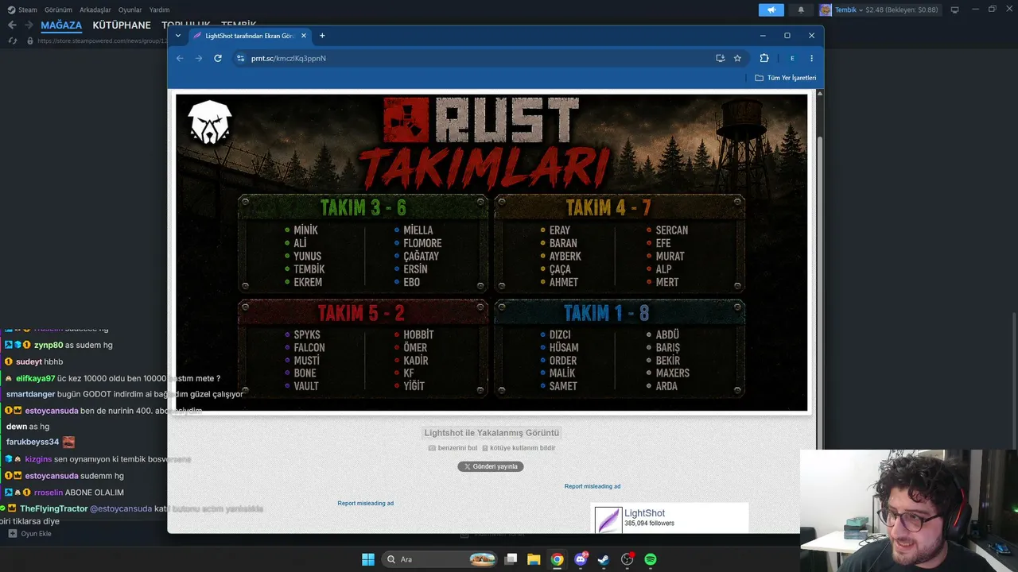Open OBS Studio from taskbar
This screenshot has height=572, width=1018.
point(627,559)
